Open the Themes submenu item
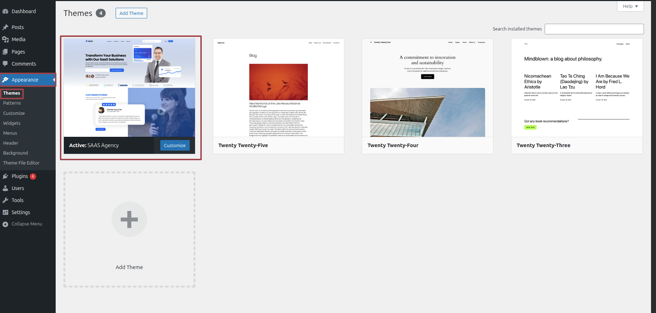 coord(12,93)
